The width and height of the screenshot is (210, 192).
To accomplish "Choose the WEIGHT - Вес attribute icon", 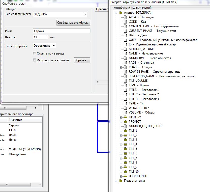I will point(125,108).
